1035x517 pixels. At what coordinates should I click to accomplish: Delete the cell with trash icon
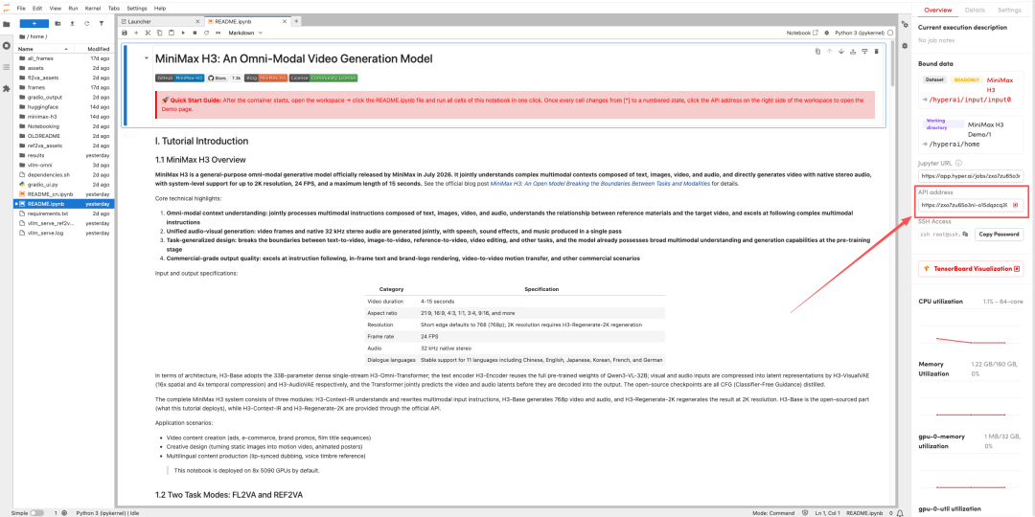point(877,52)
